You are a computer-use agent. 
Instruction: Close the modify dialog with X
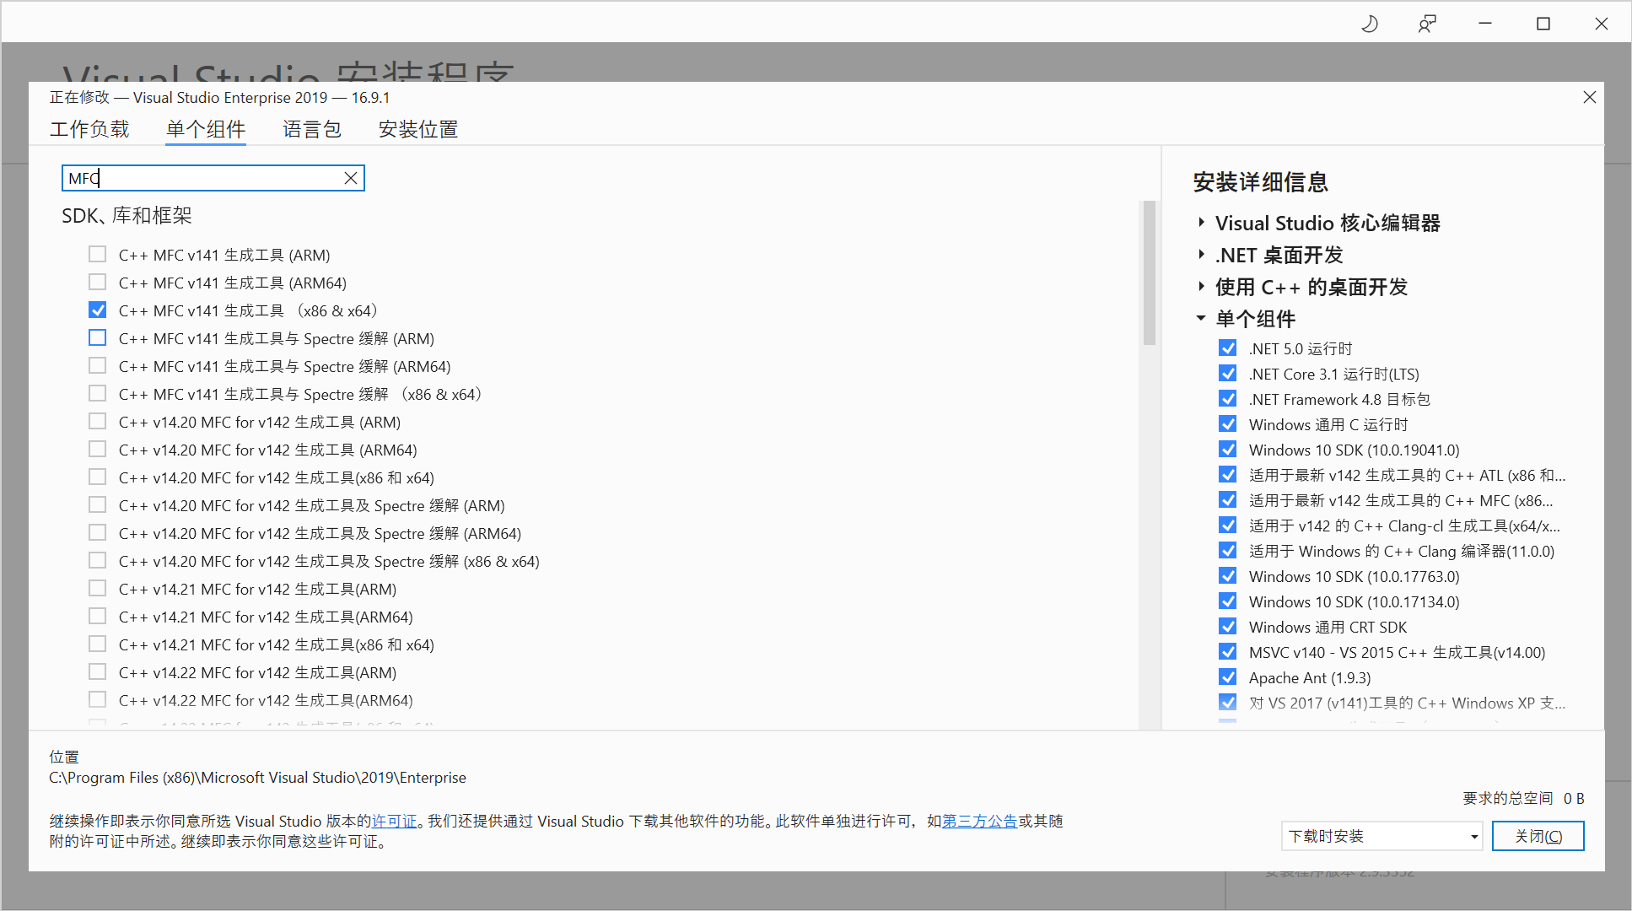pos(1589,97)
